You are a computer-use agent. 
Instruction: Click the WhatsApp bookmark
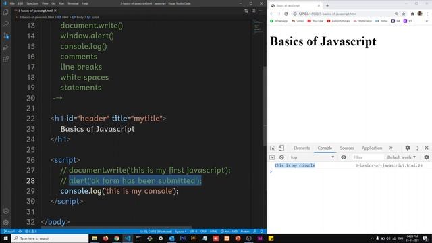point(279,21)
